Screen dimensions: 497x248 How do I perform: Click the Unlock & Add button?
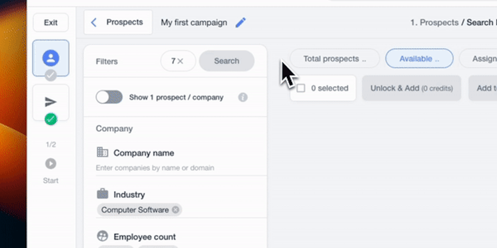click(411, 88)
